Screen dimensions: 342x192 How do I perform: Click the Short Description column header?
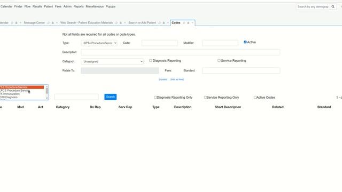228,107
